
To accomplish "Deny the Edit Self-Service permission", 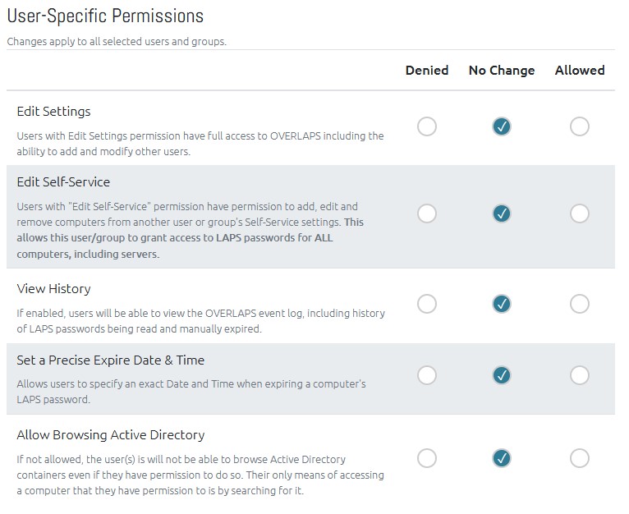I will pyautogui.click(x=427, y=213).
